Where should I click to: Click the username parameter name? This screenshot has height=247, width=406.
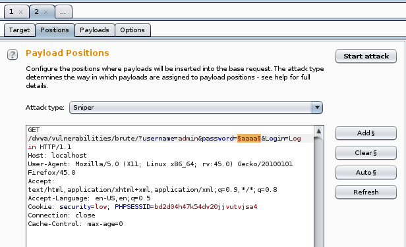(x=158, y=139)
